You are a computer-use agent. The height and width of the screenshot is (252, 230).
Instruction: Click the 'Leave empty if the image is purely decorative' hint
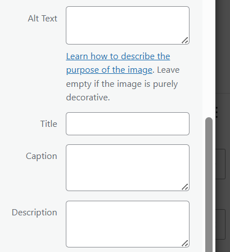pyautogui.click(x=122, y=83)
